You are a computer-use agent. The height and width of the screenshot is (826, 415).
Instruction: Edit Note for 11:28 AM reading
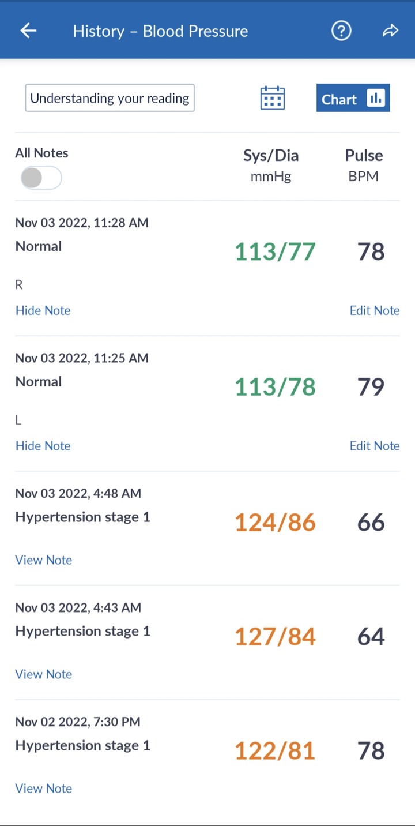[375, 310]
